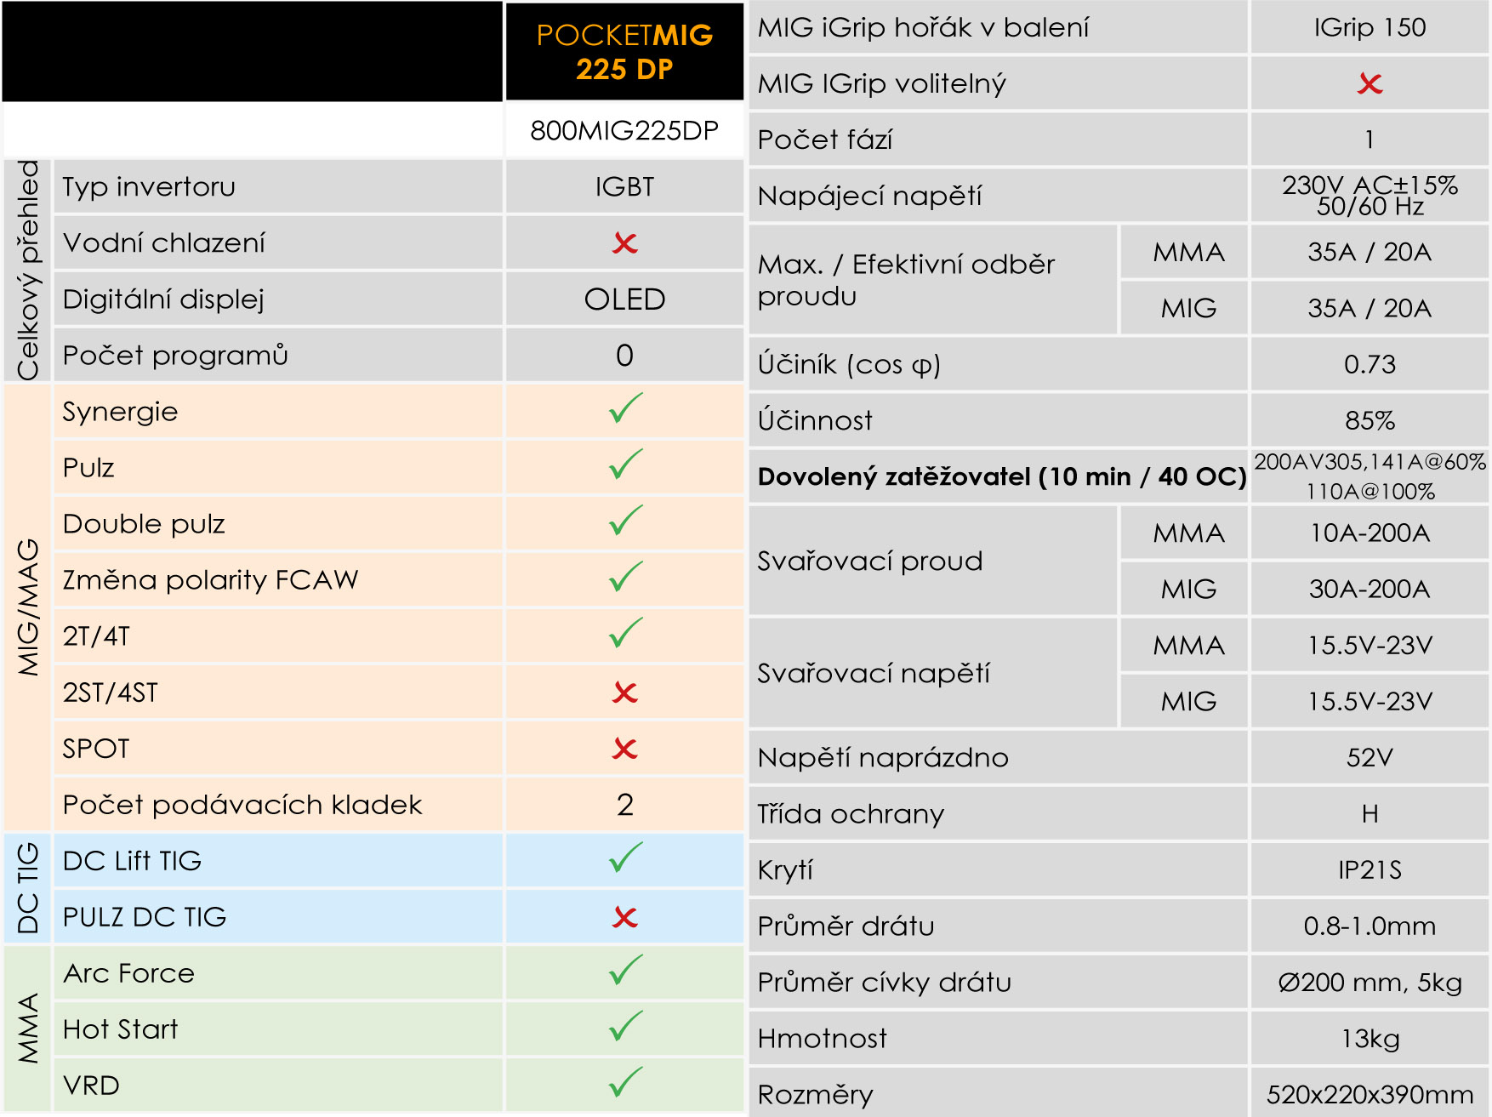Click the Celkový přehled section label
Viewport: 1492px width, 1117px height.
click(x=28, y=271)
